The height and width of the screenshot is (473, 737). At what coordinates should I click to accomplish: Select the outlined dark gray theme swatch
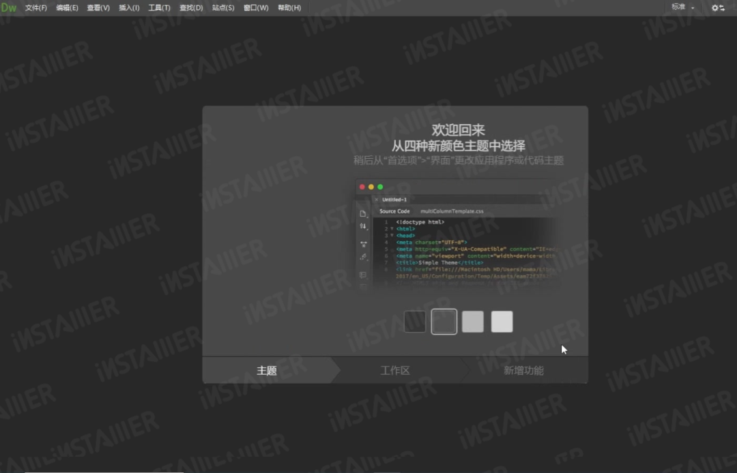click(x=444, y=322)
